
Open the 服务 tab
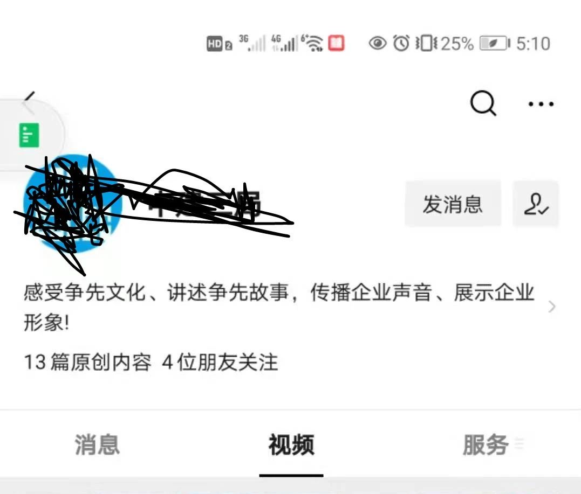tap(485, 444)
